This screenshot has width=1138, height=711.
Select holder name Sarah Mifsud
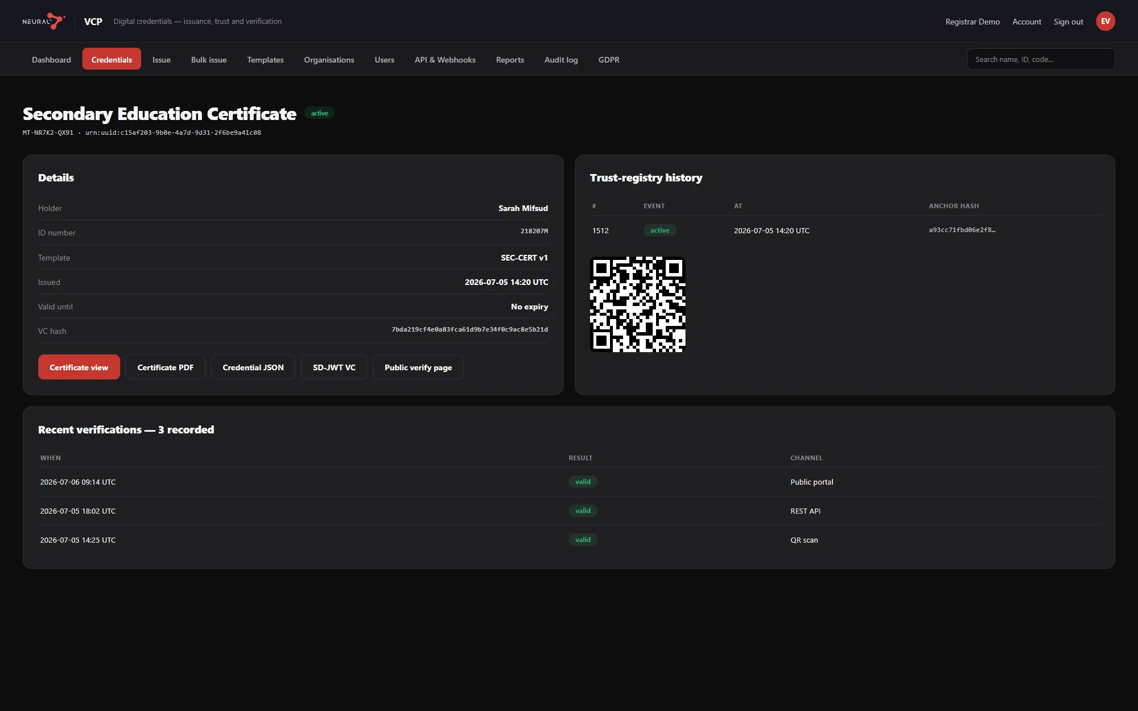(523, 208)
